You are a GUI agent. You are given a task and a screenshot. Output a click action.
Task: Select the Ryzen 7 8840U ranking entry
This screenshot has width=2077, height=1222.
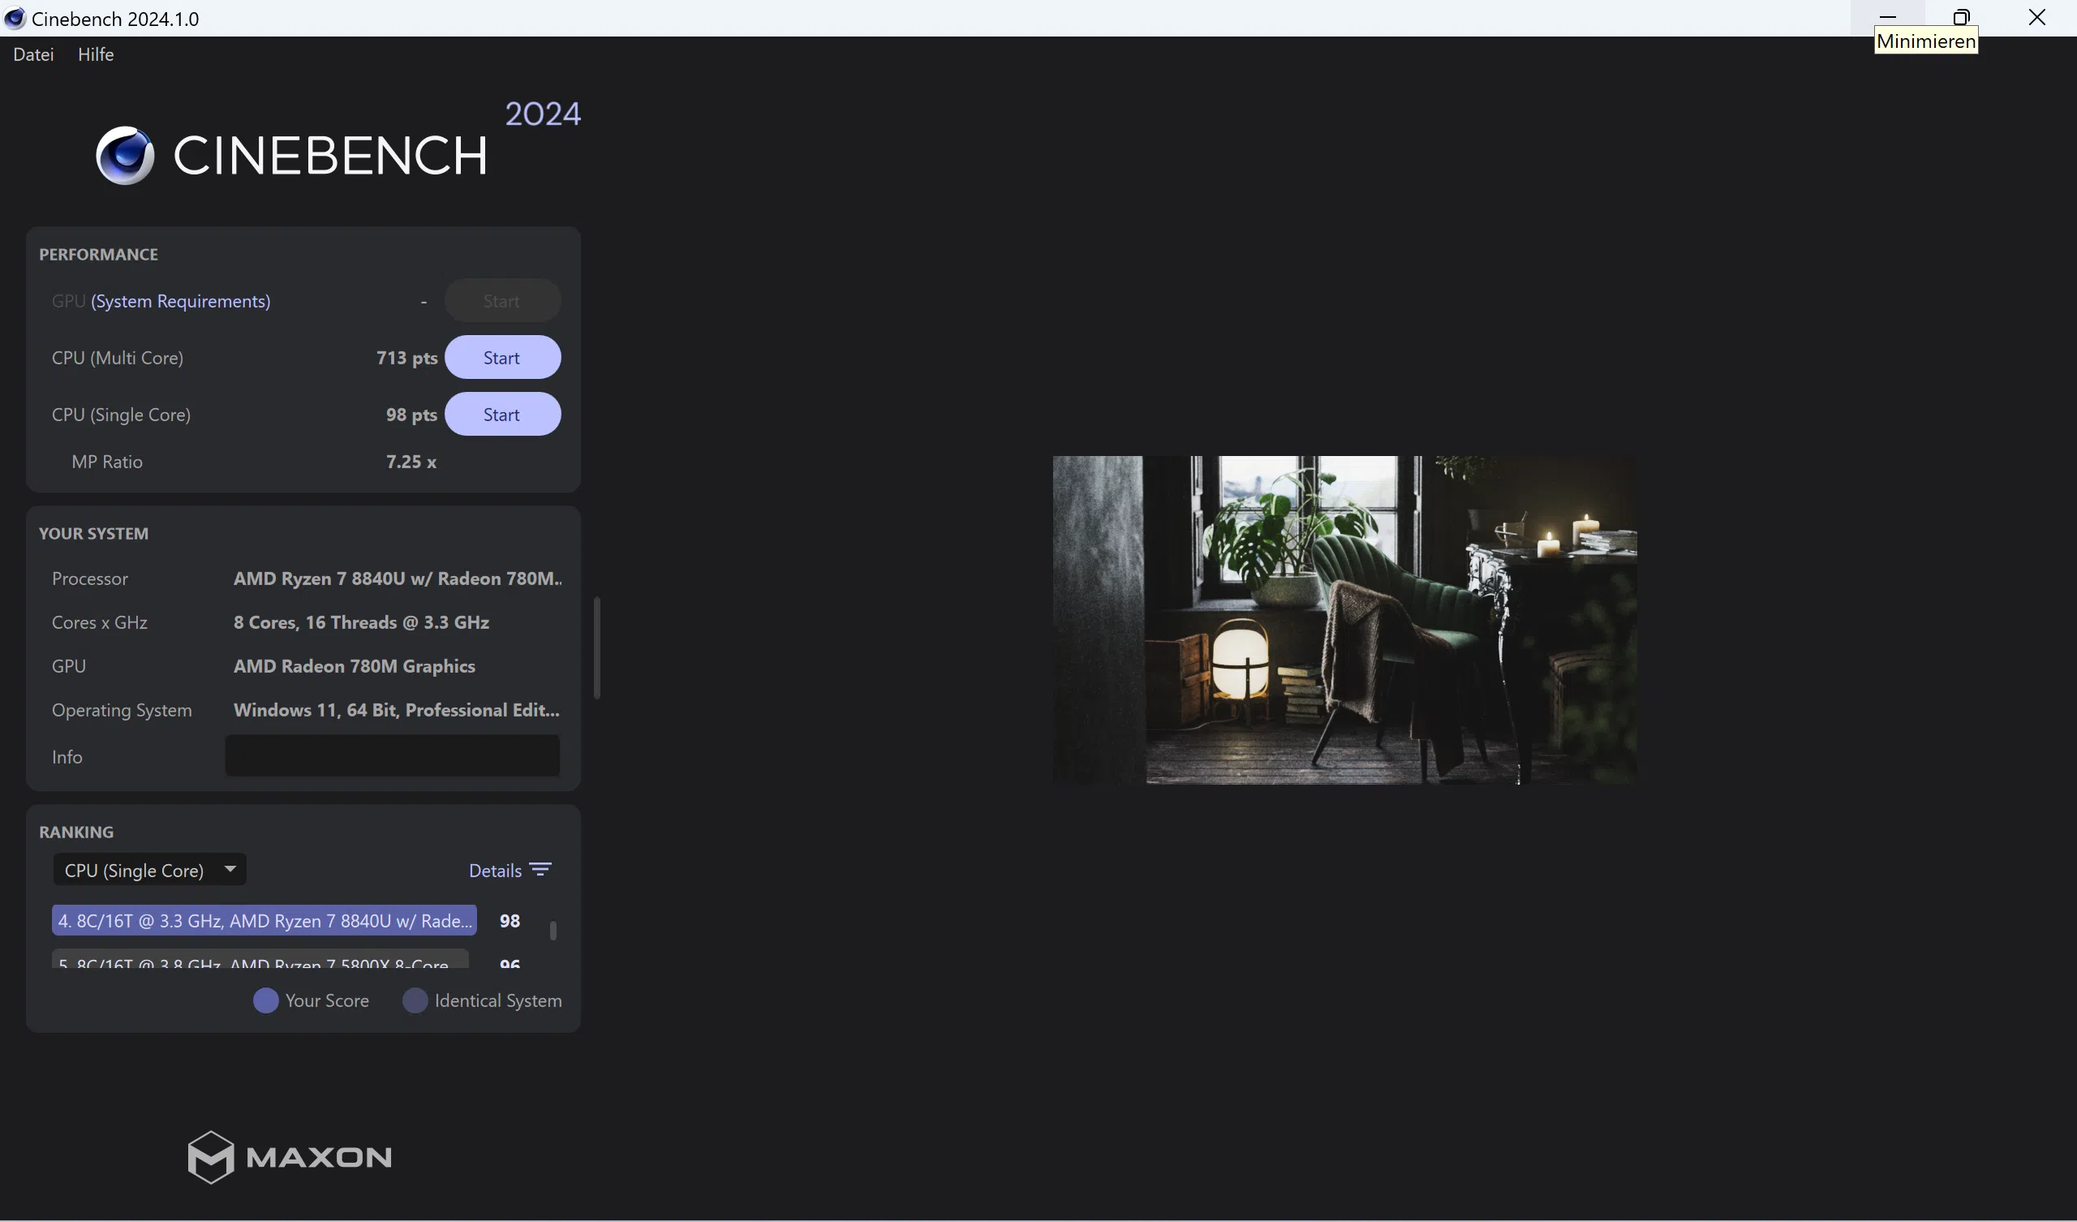pyautogui.click(x=264, y=920)
